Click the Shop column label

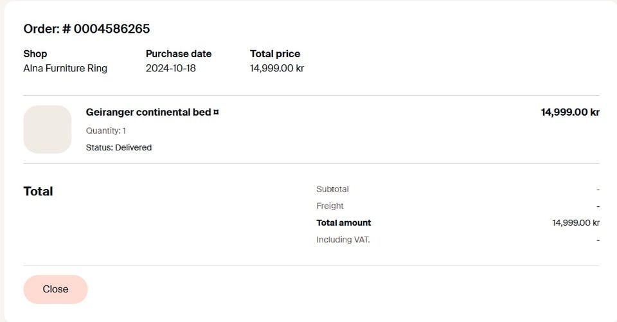click(x=35, y=54)
